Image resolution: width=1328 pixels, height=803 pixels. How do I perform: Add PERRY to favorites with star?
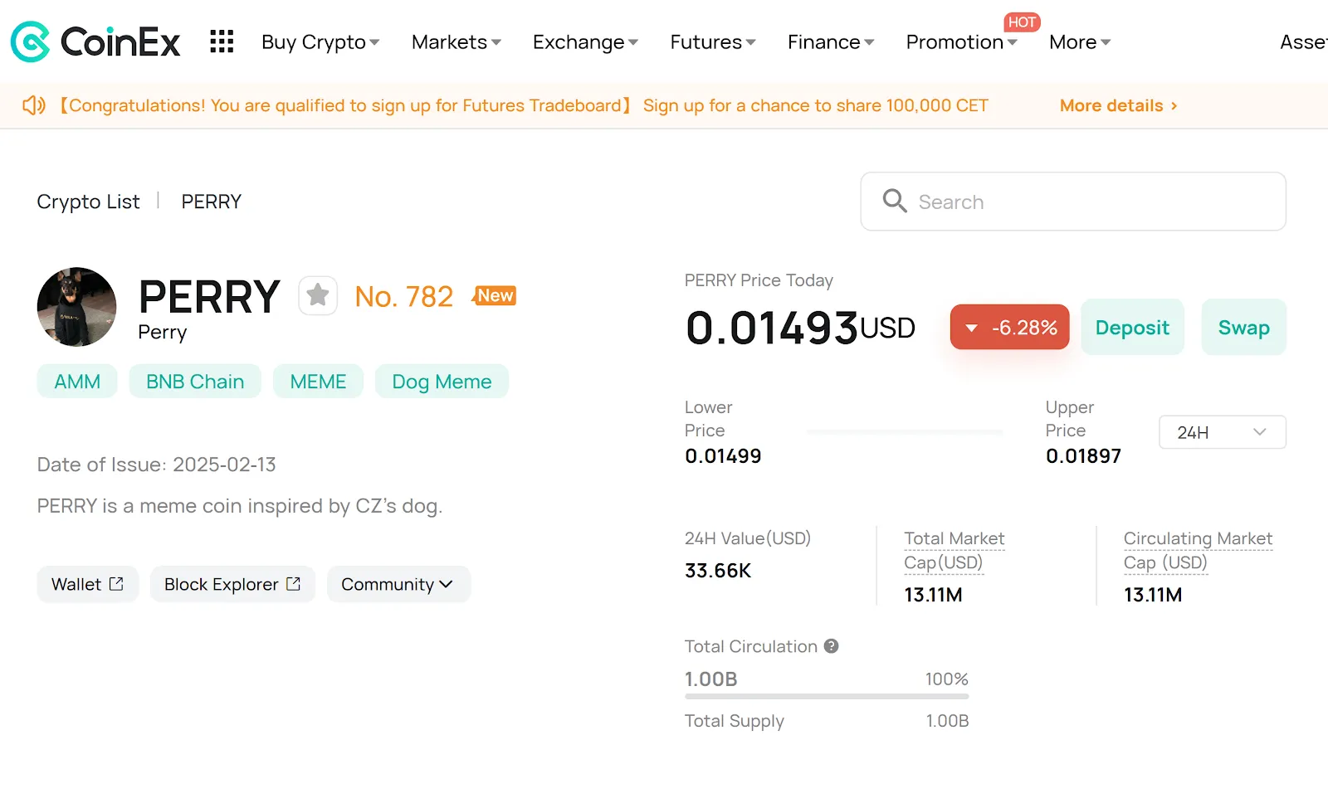point(318,295)
